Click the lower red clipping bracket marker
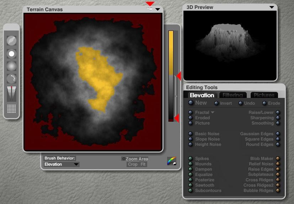 point(177,118)
